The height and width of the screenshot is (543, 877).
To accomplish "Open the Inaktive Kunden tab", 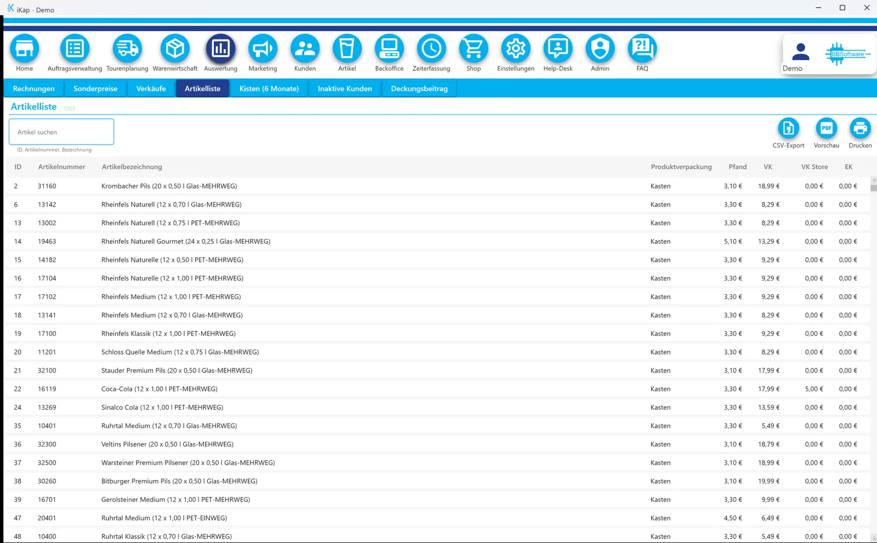I will [x=345, y=89].
